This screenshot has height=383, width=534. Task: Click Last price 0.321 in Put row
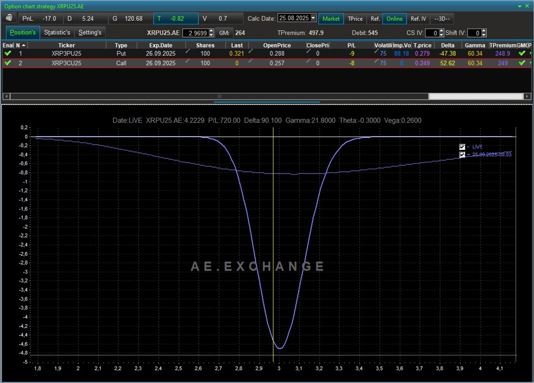(237, 53)
